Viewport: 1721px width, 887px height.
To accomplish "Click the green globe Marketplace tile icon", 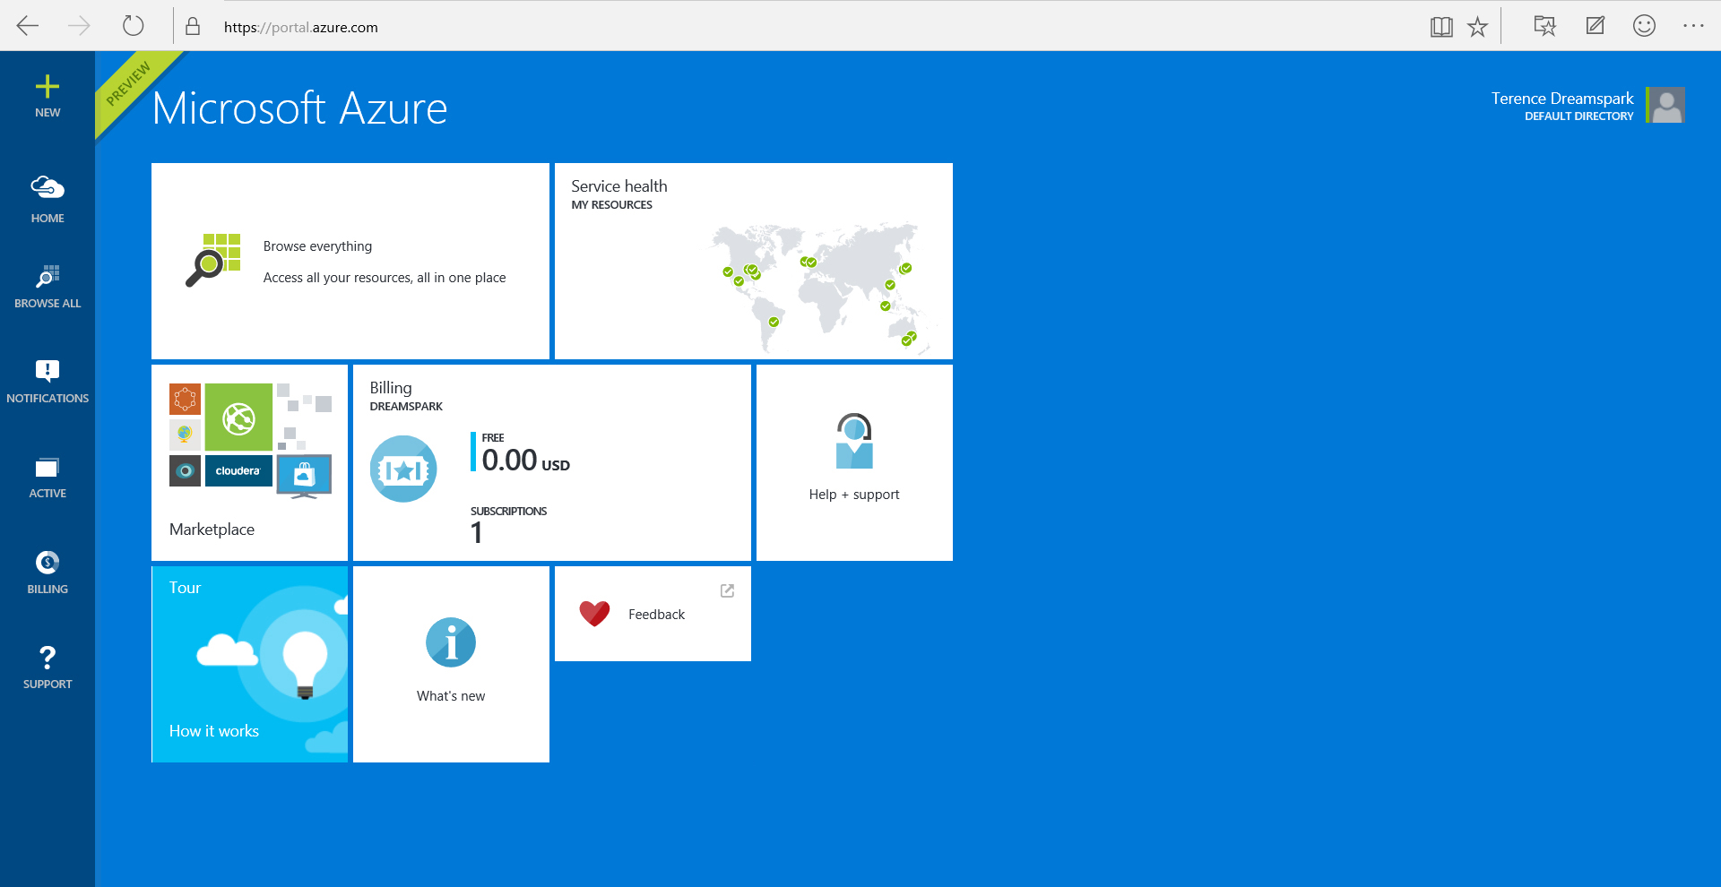I will click(x=238, y=418).
